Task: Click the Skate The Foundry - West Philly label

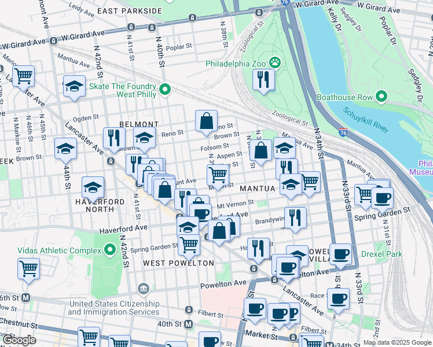Action: coord(123,90)
